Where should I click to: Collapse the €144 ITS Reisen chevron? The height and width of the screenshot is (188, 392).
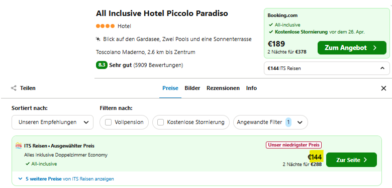[382, 68]
